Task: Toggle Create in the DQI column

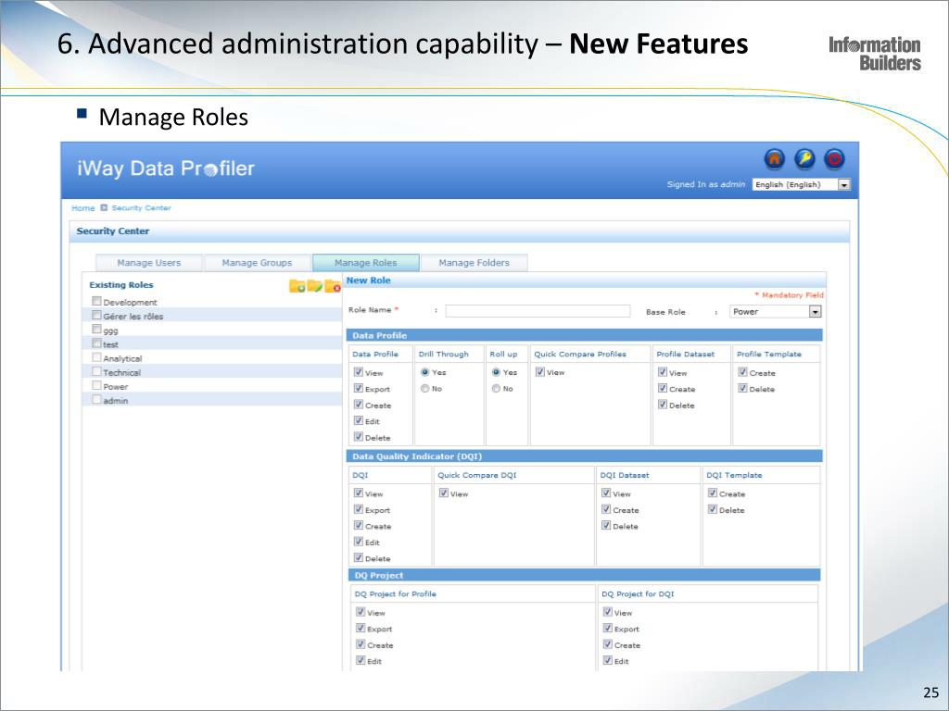Action: pos(359,526)
